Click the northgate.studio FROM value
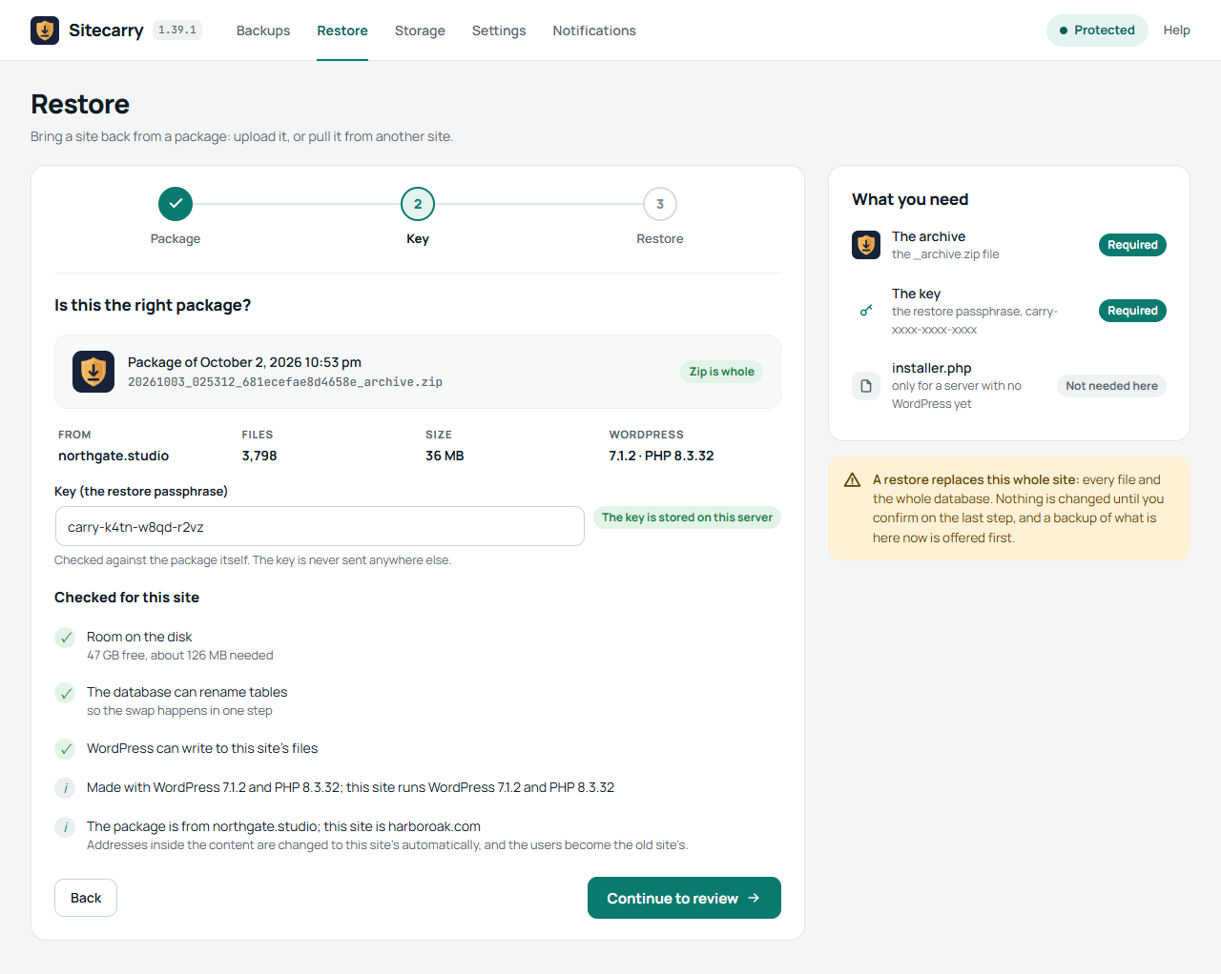The width and height of the screenshot is (1221, 974). [114, 456]
